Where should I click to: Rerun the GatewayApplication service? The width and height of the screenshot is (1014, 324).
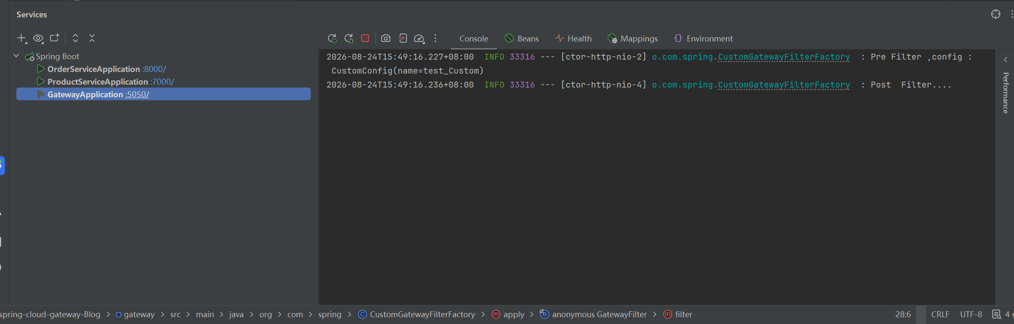point(332,38)
